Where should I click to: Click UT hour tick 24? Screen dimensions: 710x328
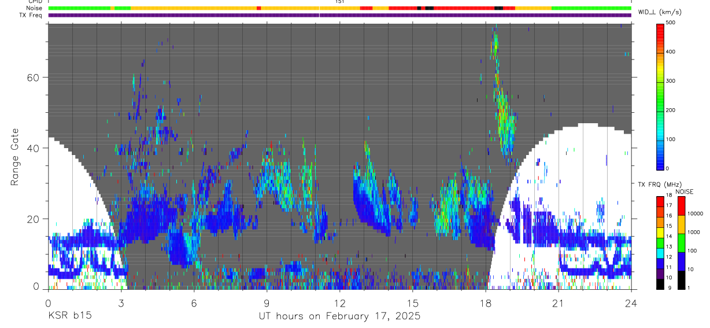631,303
